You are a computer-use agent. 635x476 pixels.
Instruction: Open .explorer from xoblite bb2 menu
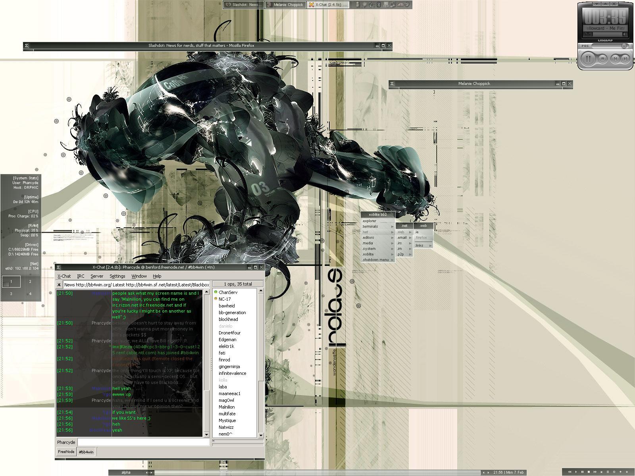(x=378, y=221)
